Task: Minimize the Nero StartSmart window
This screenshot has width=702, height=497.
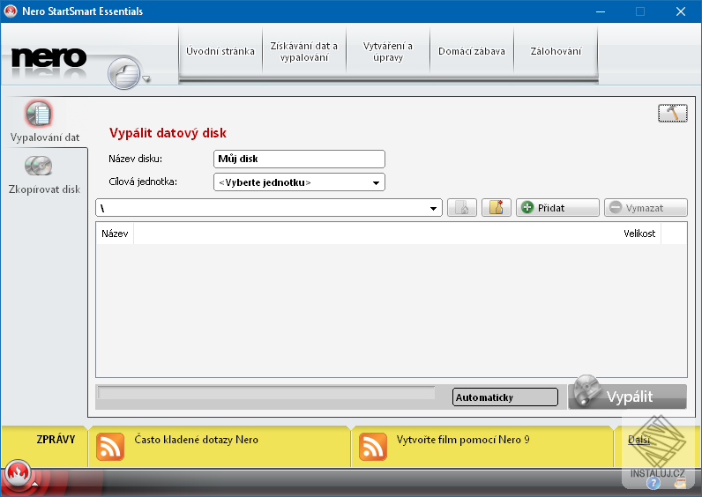Action: coord(601,11)
